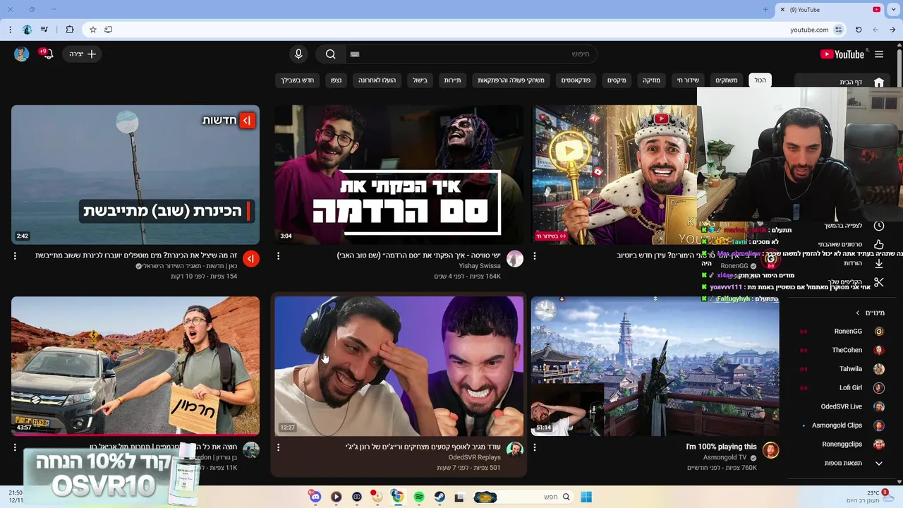Screen dimensions: 903x508
Task: Select the הועלו לאחרונה filter chip
Action: coord(377,80)
